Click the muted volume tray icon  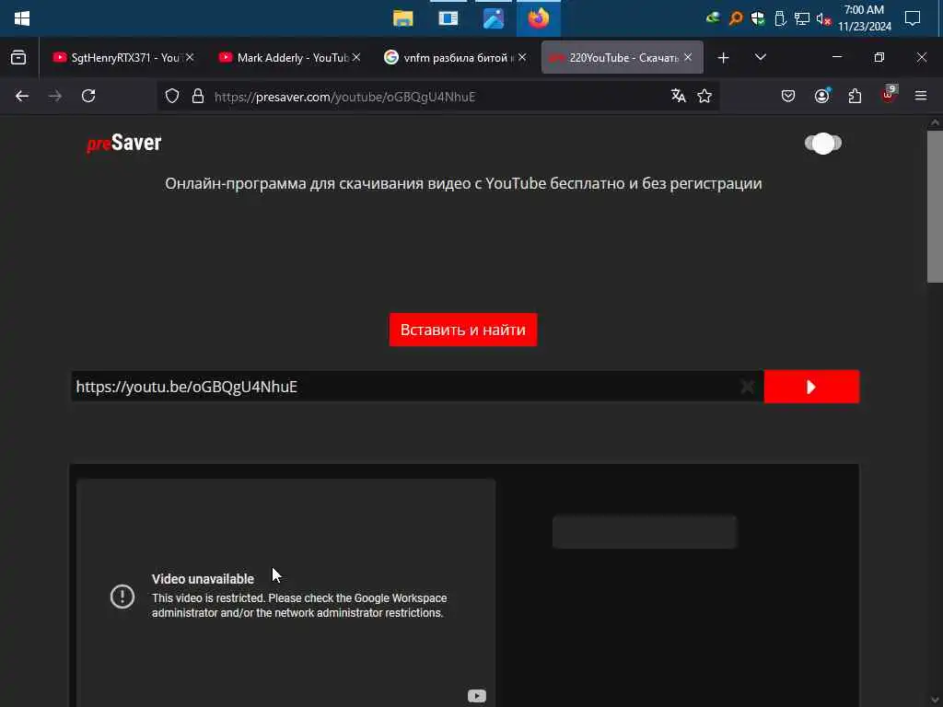pos(823,18)
